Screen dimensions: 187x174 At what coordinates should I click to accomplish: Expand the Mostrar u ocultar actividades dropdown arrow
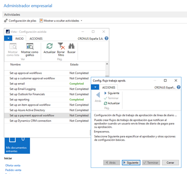point(81,21)
